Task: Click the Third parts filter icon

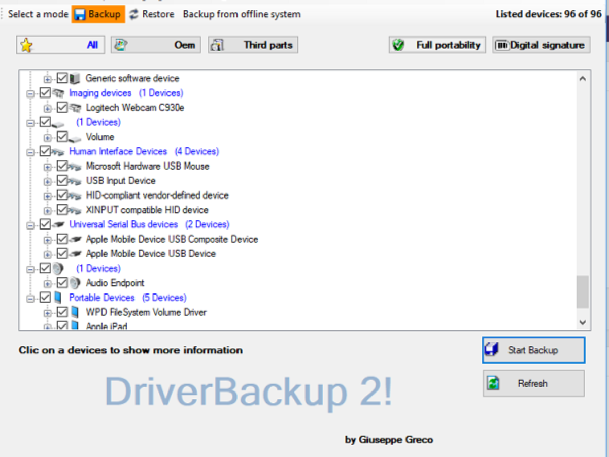Action: pos(217,45)
